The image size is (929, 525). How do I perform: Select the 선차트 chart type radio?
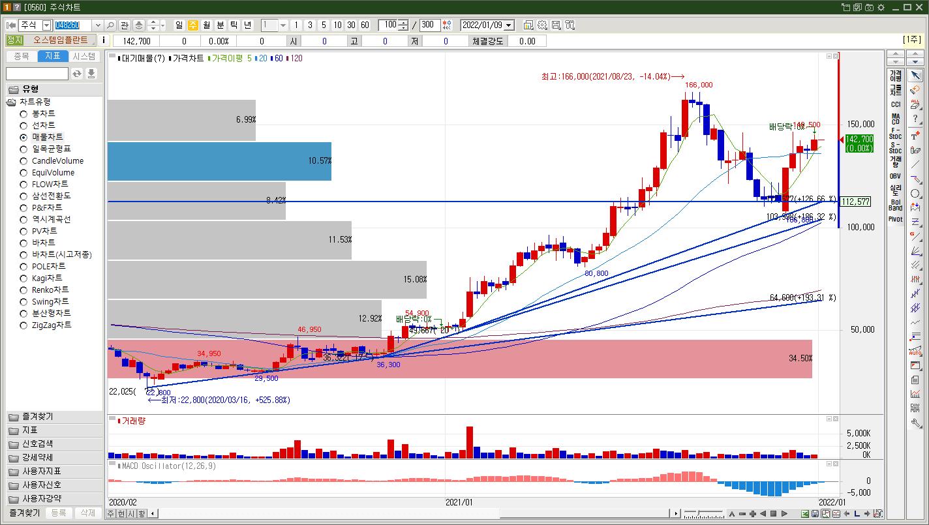pyautogui.click(x=23, y=125)
